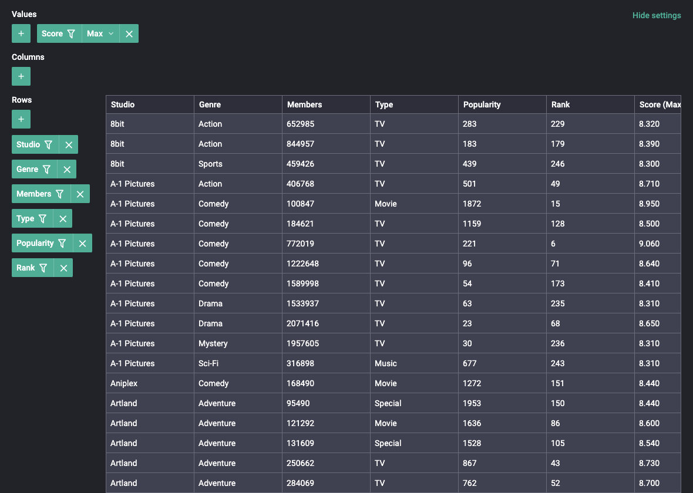Remove the Studio row field
Screen dimensions: 693x493
69,144
